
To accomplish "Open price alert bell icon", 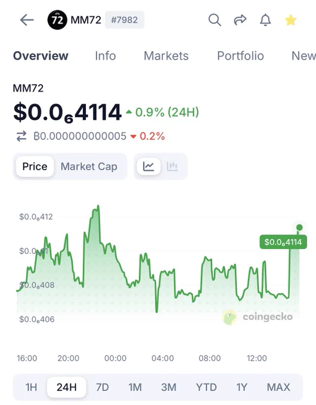I will tap(265, 20).
